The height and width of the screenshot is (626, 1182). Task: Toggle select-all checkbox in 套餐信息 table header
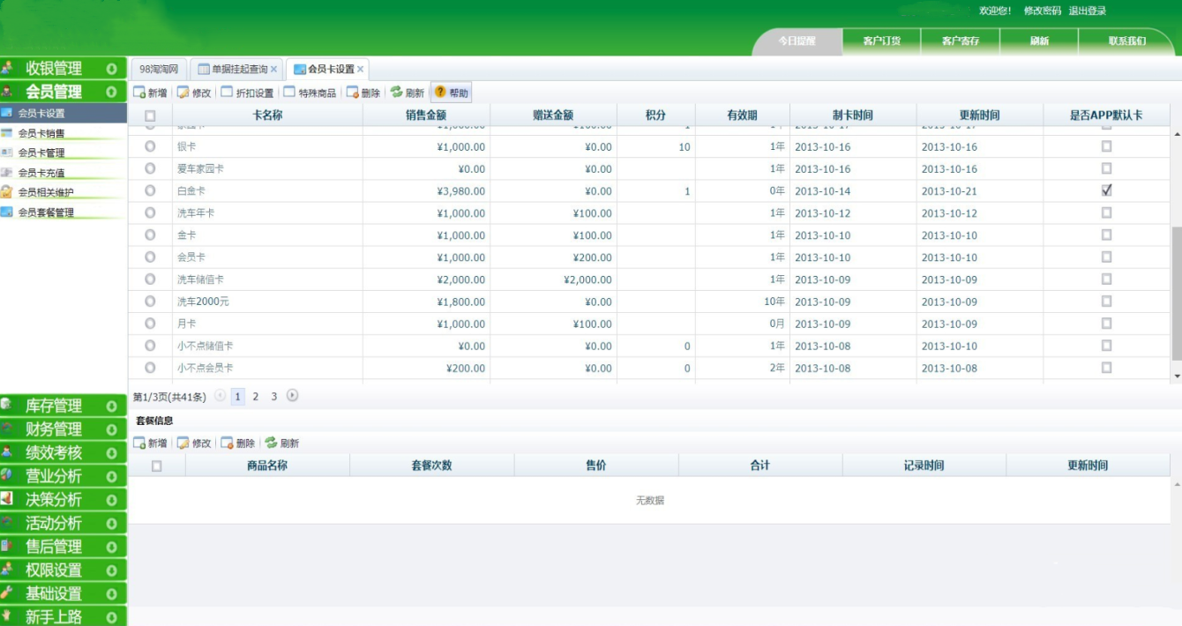(x=157, y=466)
